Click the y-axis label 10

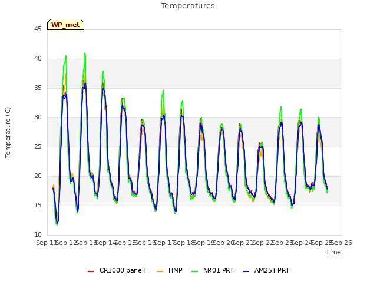point(38,234)
